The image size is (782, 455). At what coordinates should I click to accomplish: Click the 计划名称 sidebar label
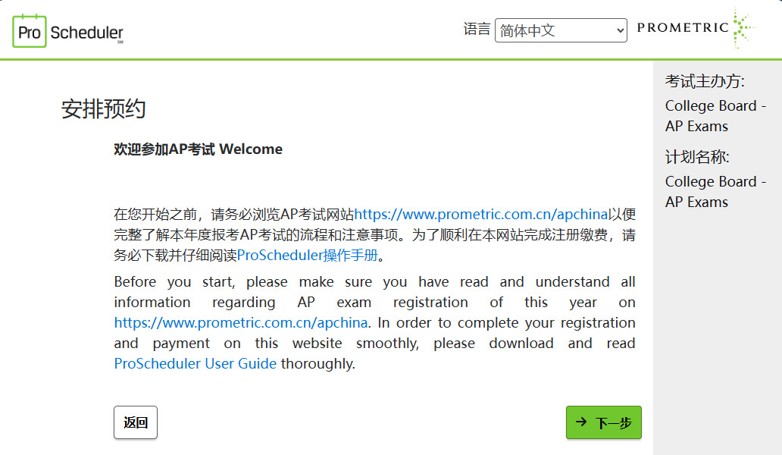tap(697, 157)
